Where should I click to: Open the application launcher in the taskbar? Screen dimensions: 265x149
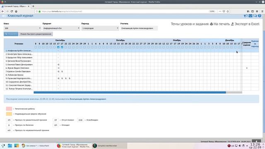[3, 146]
